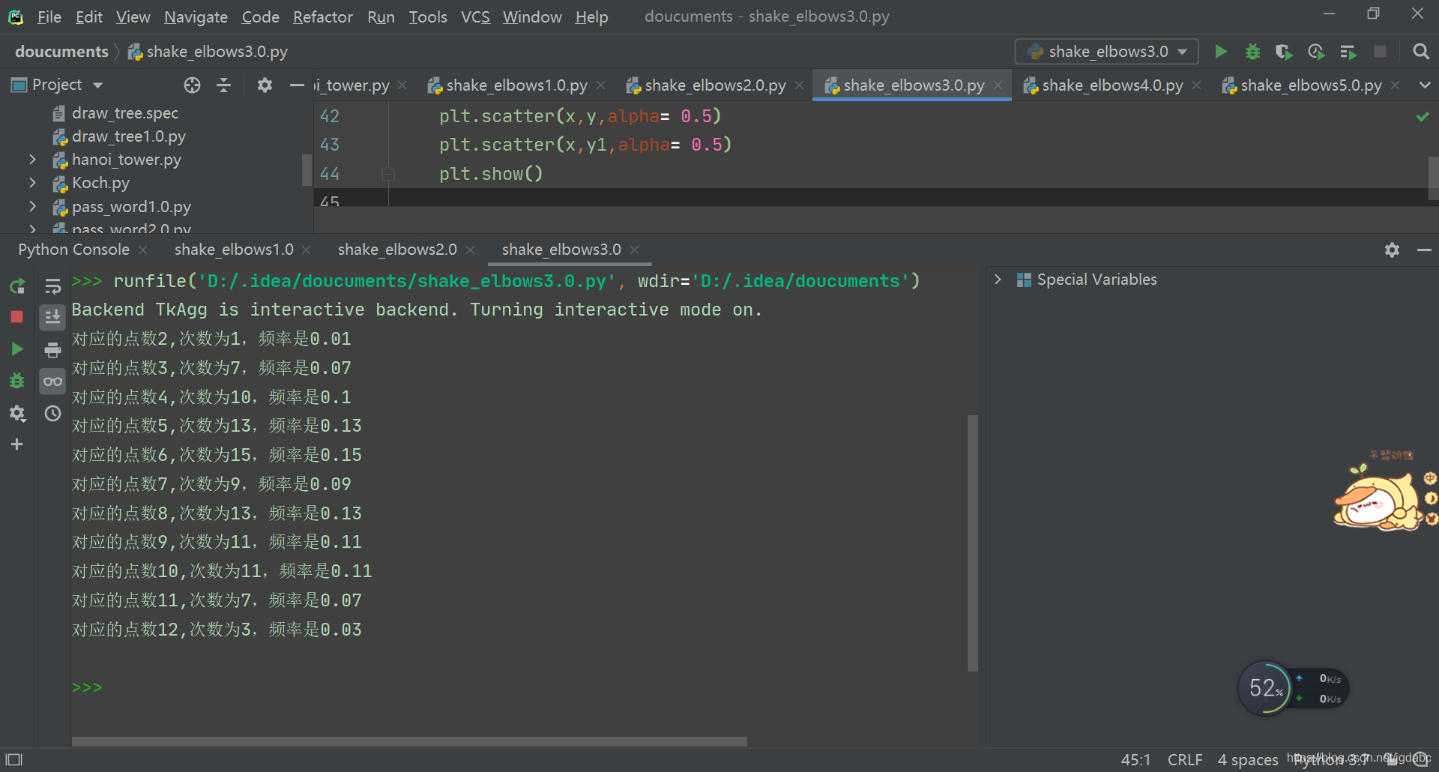The width and height of the screenshot is (1439, 772).
Task: Switch to the Python Console tab
Action: [73, 250]
